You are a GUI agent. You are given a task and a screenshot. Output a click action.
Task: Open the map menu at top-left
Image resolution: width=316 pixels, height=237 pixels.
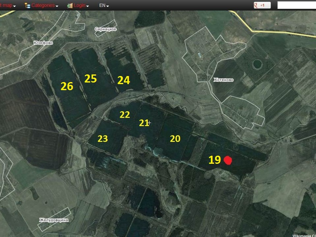point(8,6)
